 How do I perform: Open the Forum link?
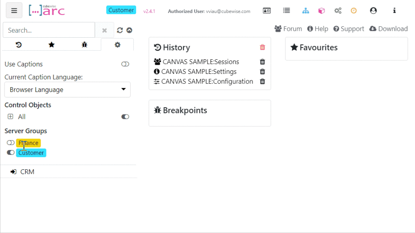[x=288, y=29]
